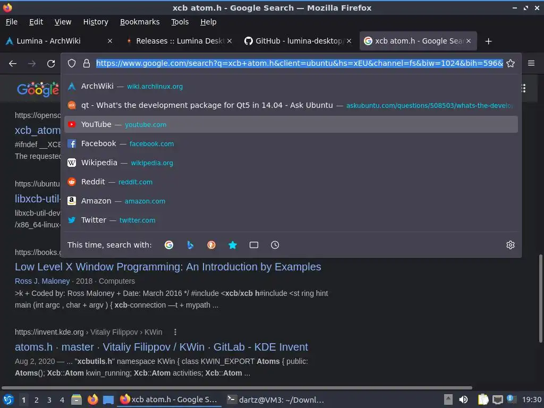The height and width of the screenshot is (408, 544).
Task: Switch to workspace 3
Action: 49,400
